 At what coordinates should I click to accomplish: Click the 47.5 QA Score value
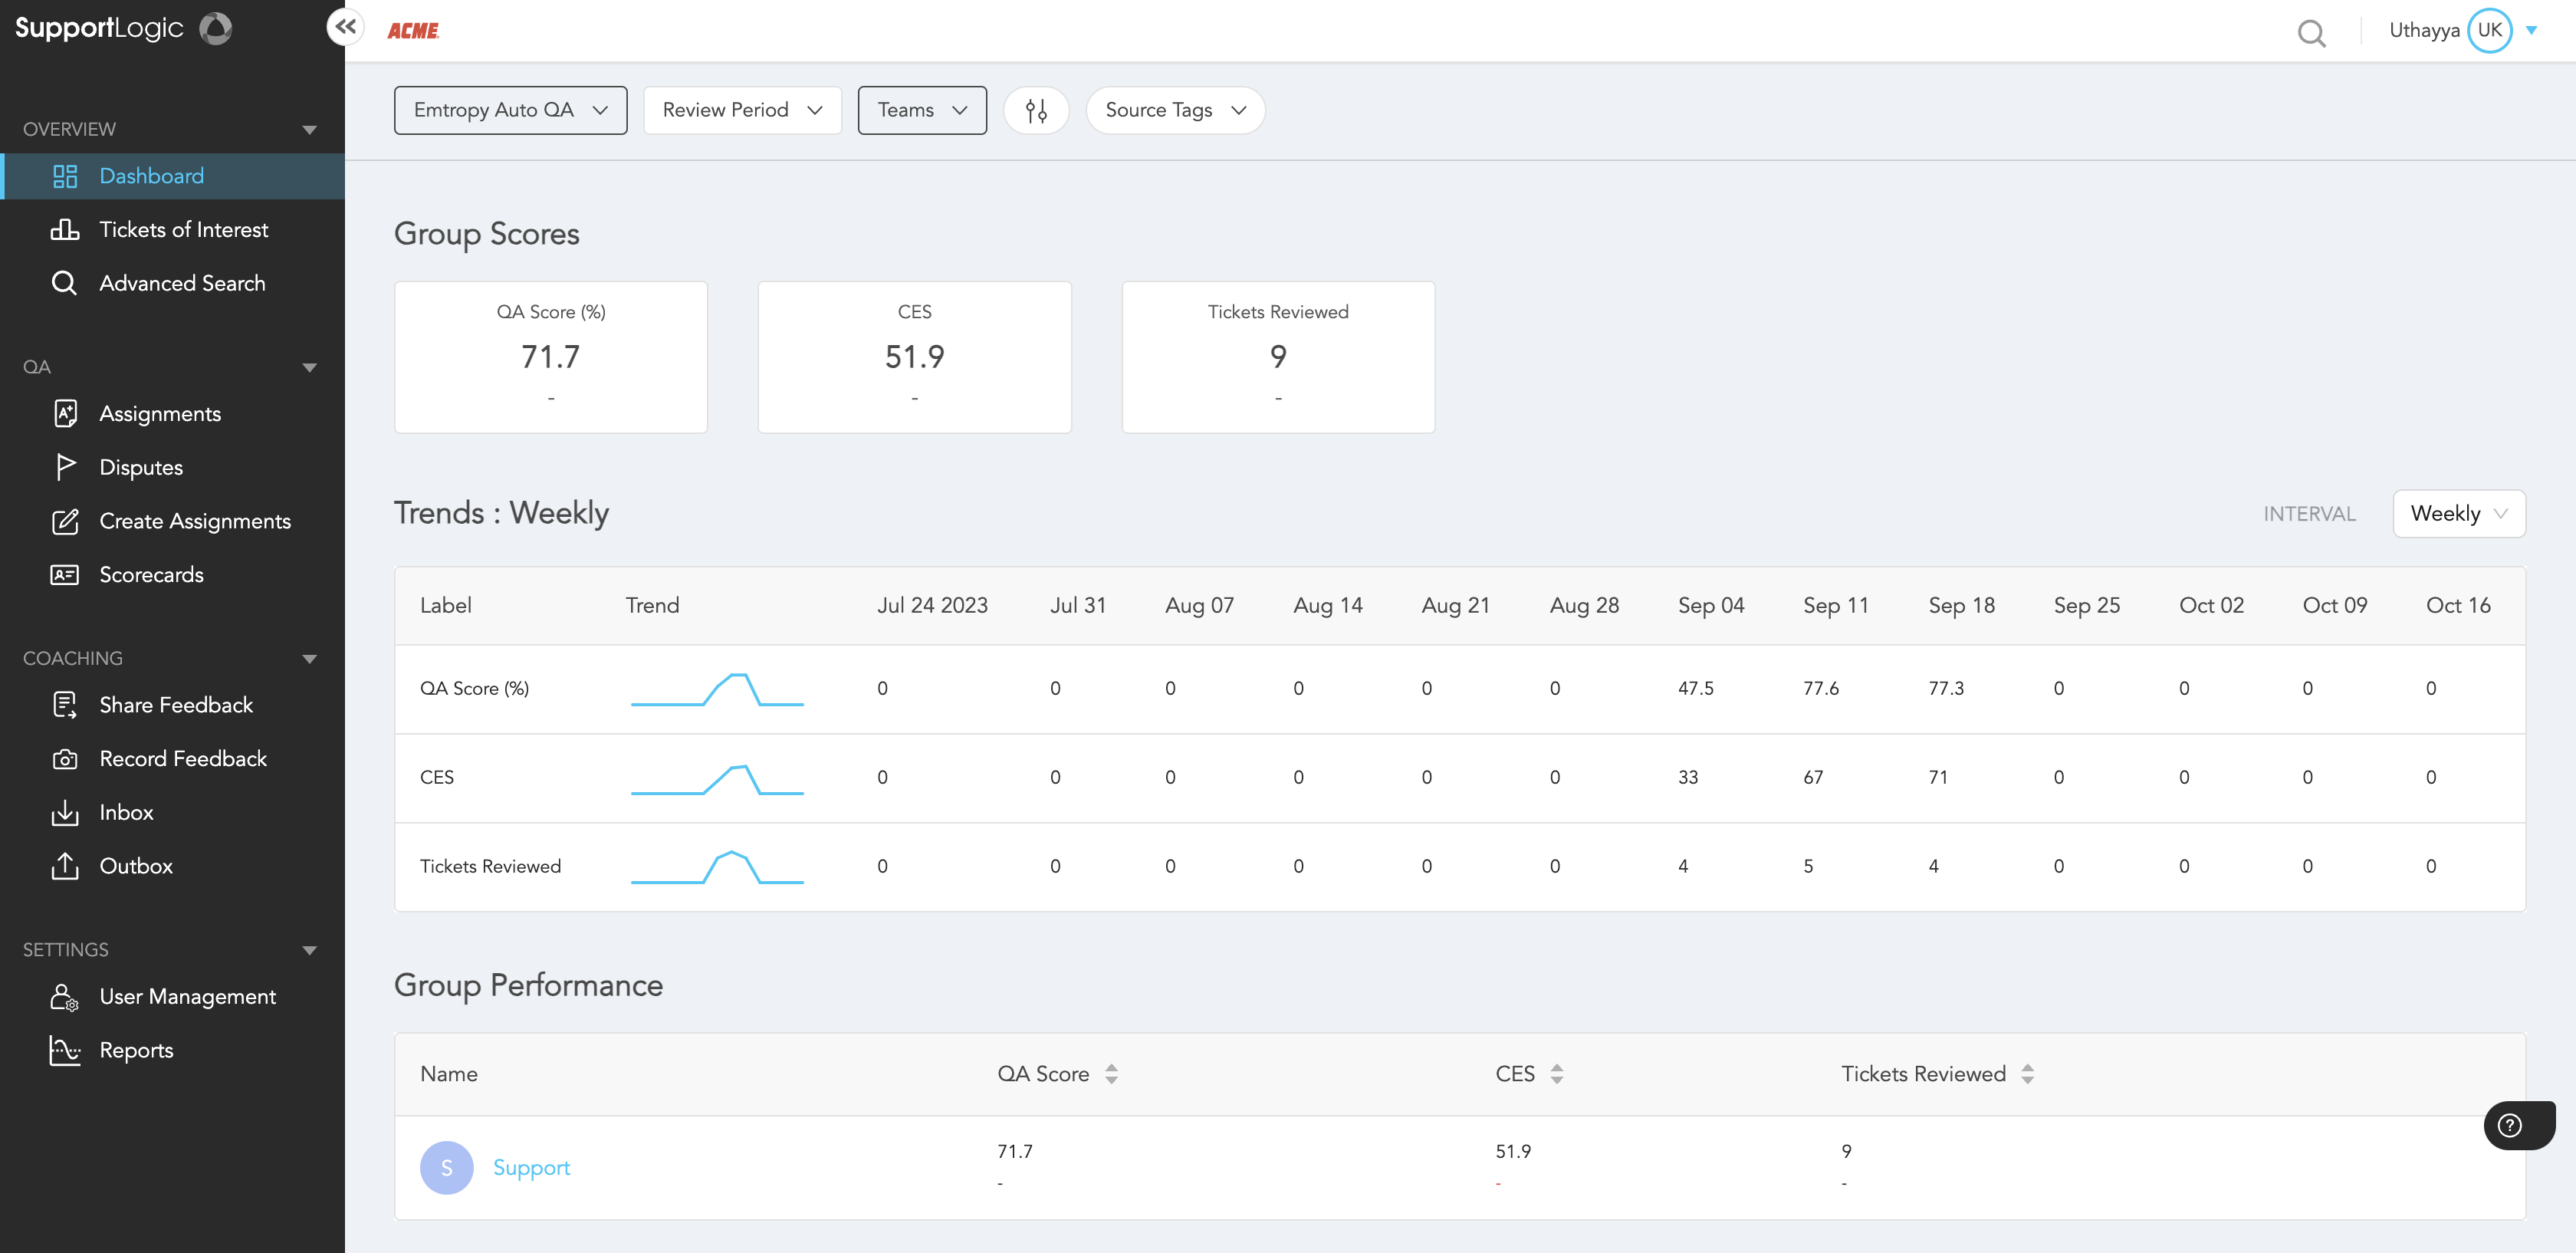click(1695, 689)
